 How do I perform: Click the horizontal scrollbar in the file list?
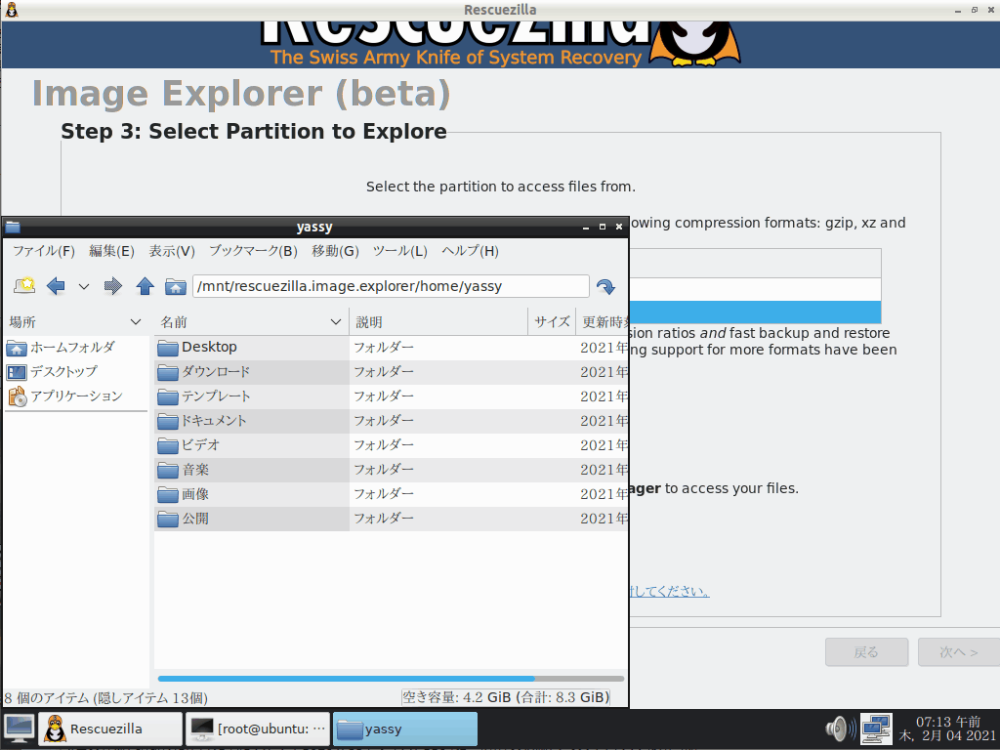pyautogui.click(x=391, y=679)
